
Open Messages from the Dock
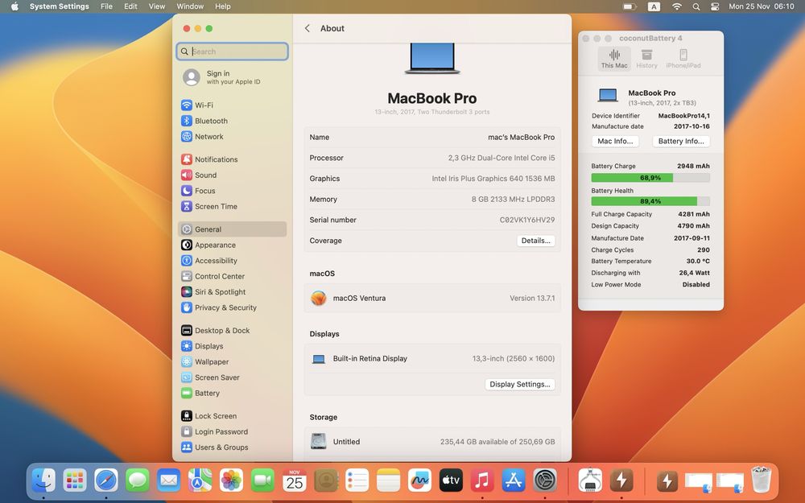(x=138, y=481)
